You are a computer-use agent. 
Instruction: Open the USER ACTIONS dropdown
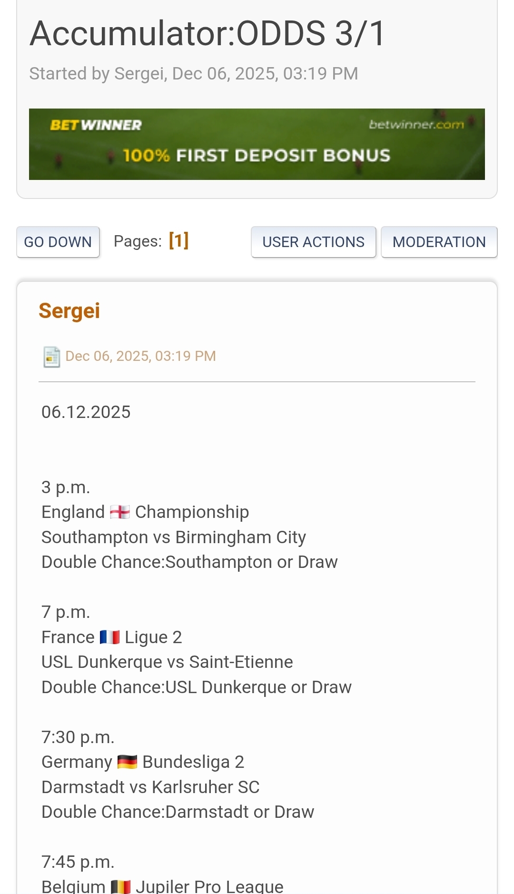(313, 242)
